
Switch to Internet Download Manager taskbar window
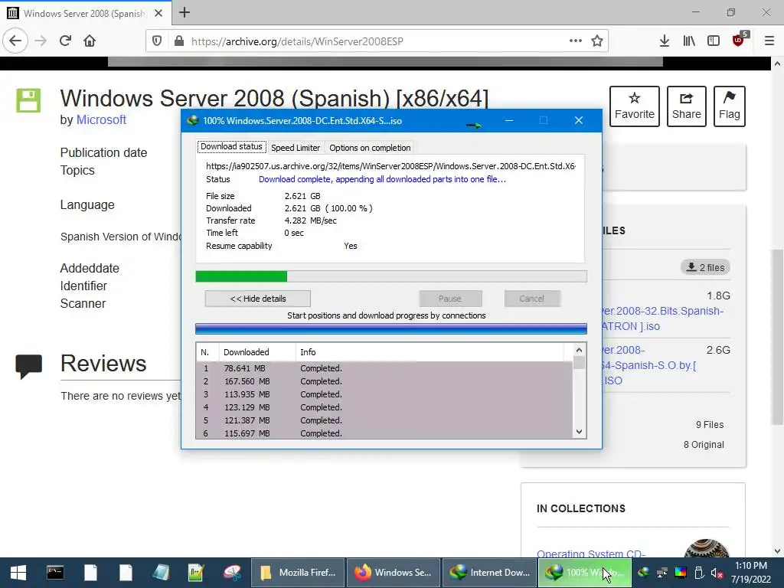coord(489,573)
